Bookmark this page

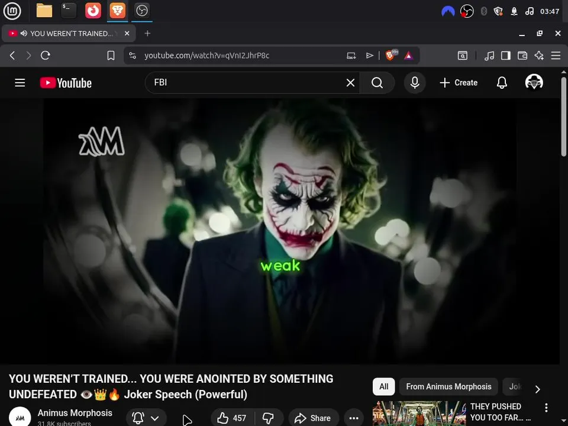click(111, 56)
